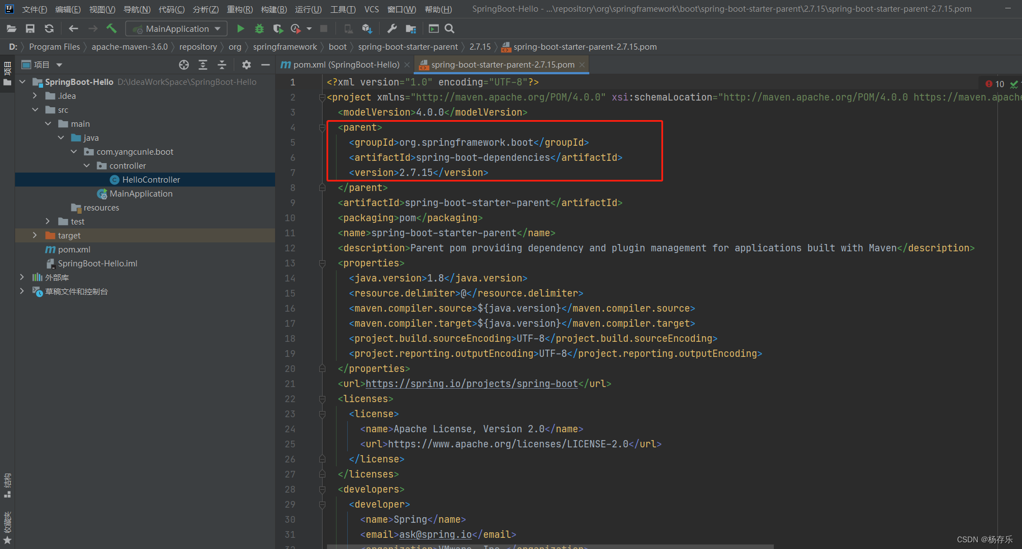
Task: Expand all nodes in project panel
Action: [x=203, y=65]
